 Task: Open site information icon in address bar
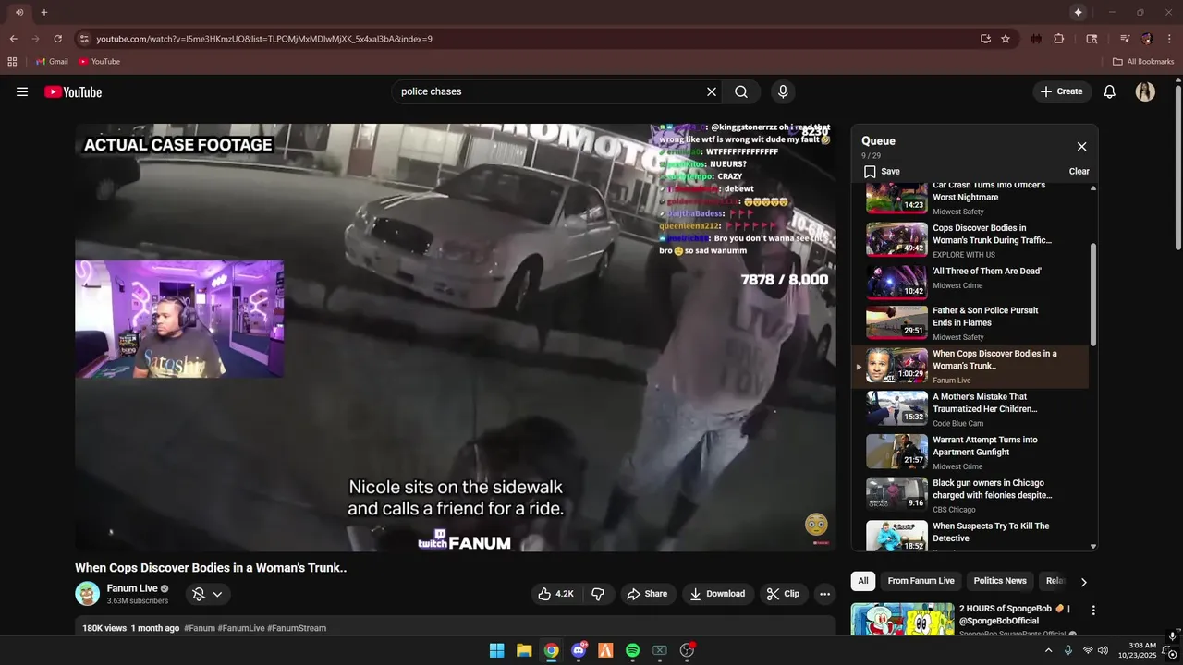point(84,39)
